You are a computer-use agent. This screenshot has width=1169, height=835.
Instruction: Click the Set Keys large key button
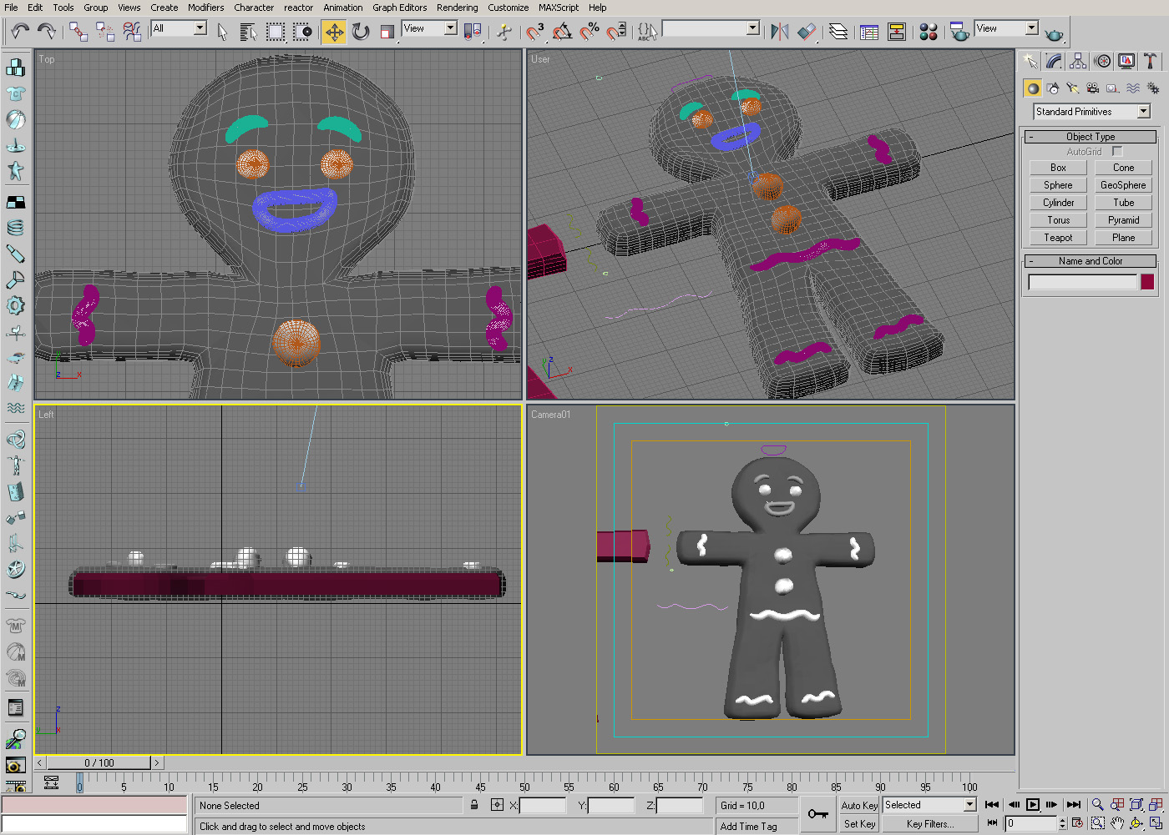[817, 814]
